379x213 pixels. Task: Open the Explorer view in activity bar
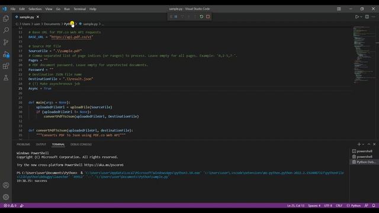pyautogui.click(x=6, y=18)
